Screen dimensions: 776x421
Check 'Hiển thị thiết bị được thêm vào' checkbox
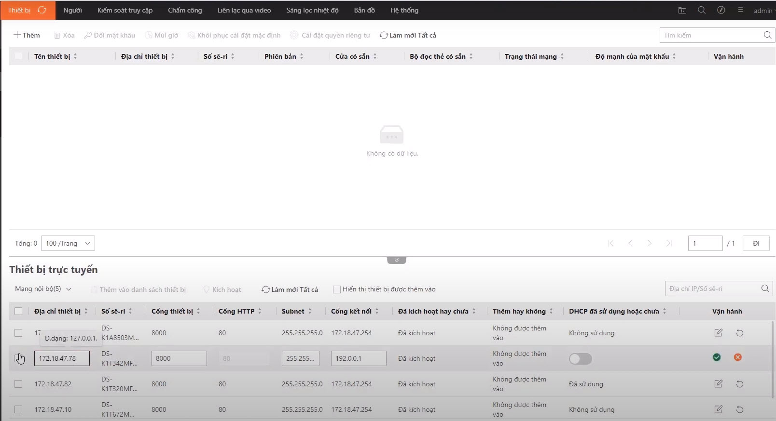coord(337,289)
